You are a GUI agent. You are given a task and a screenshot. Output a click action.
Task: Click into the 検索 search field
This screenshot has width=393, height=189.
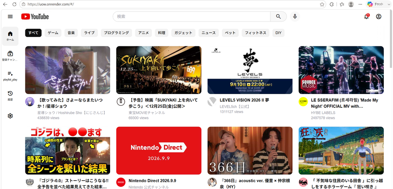pyautogui.click(x=192, y=16)
